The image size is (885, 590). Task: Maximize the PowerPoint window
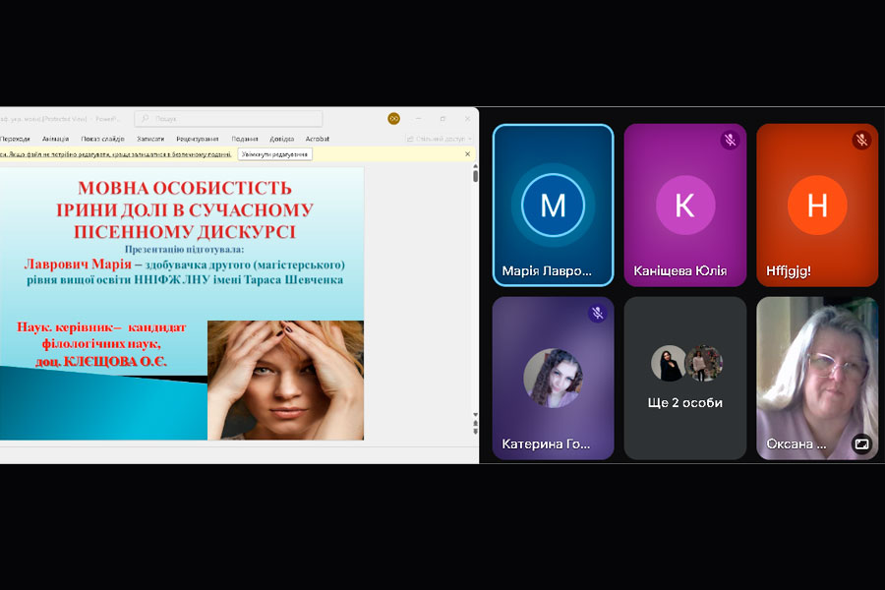pyautogui.click(x=442, y=119)
